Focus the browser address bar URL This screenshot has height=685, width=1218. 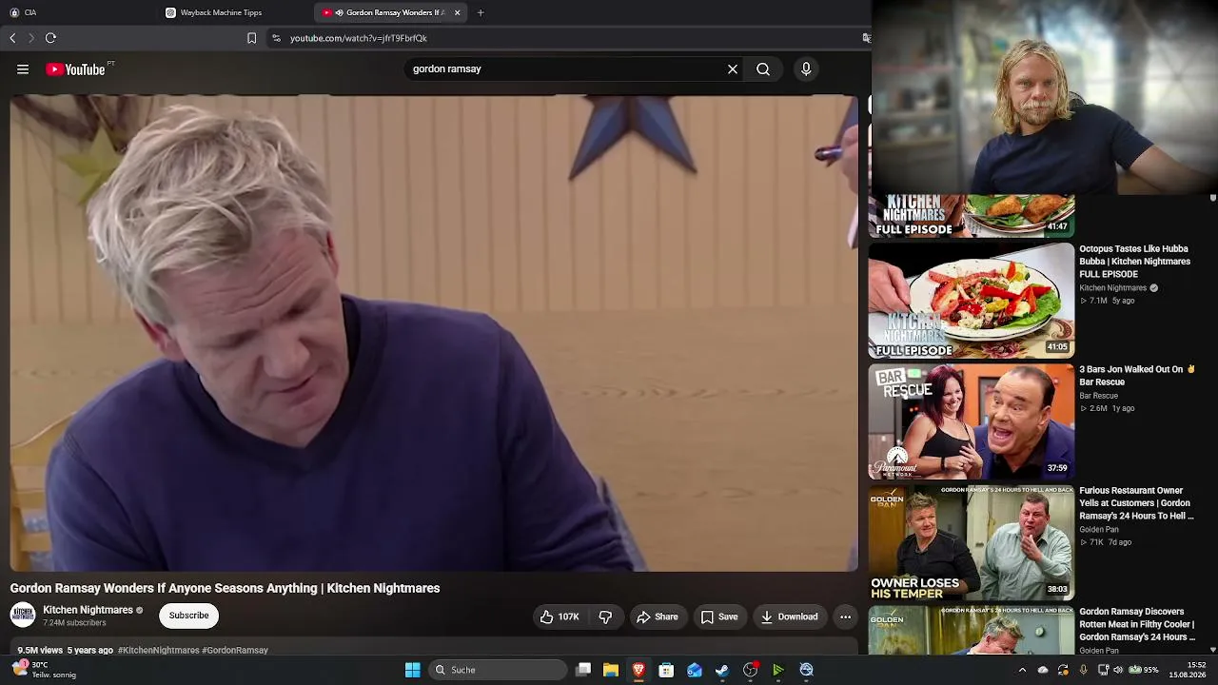359,38
